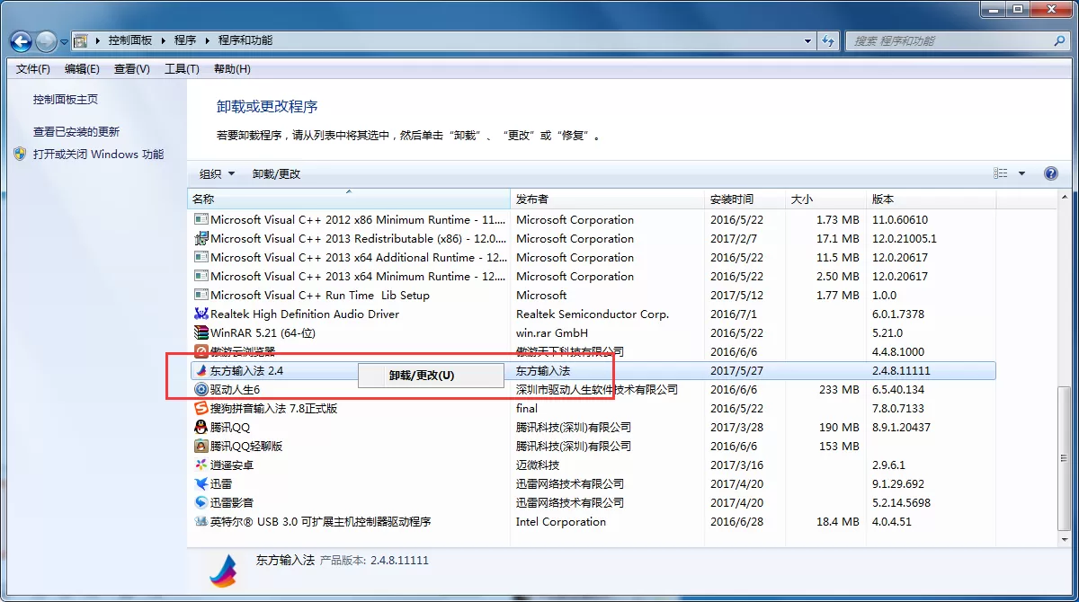Open the 工具(T) menu

(182, 69)
